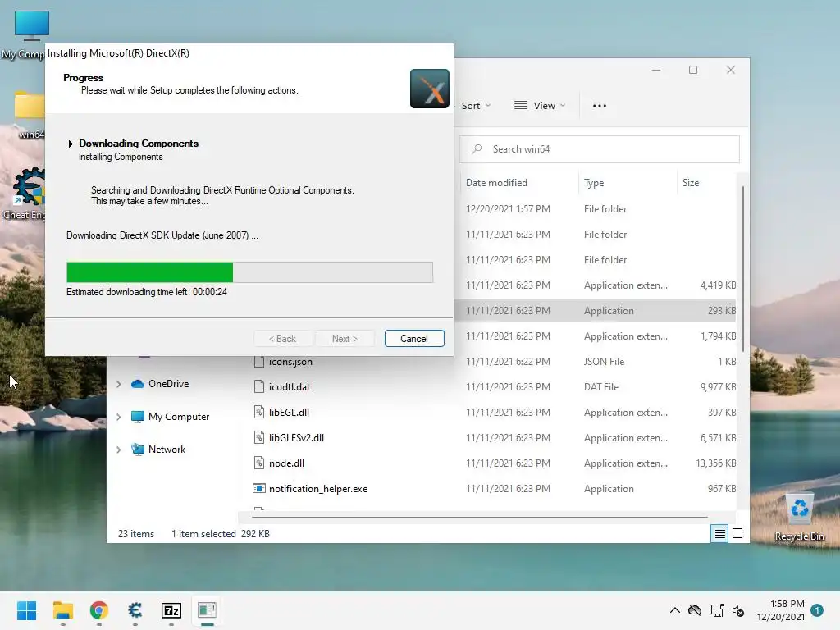Image resolution: width=840 pixels, height=630 pixels.
Task: Switch to details view layout button
Action: pyautogui.click(x=719, y=533)
